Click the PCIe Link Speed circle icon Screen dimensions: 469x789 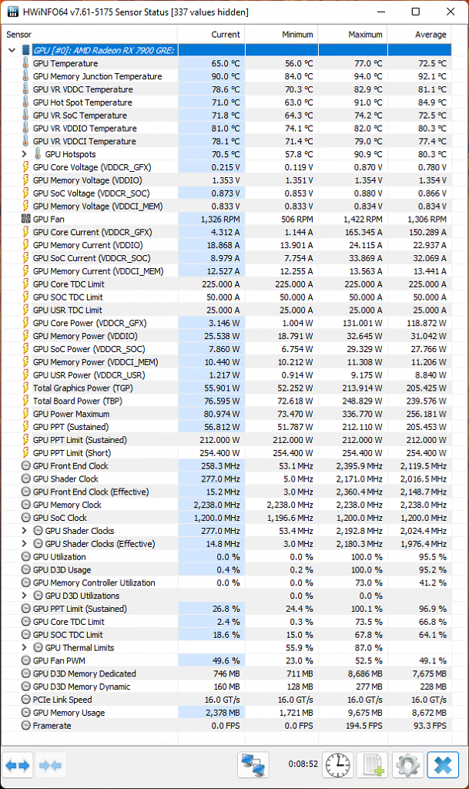pos(26,700)
